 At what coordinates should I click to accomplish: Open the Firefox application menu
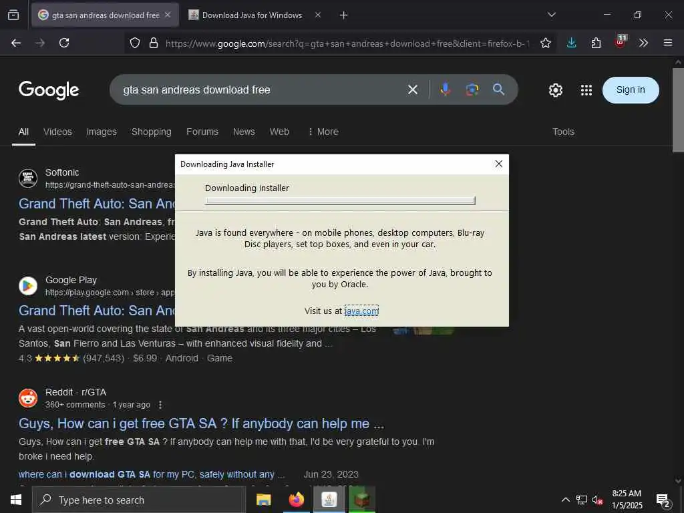tap(668, 43)
